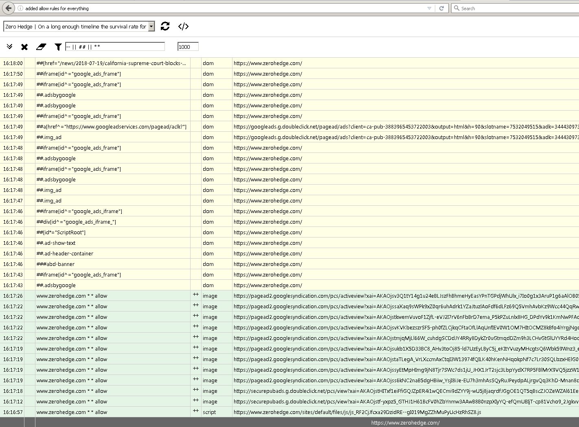Click the browser back button
The image size is (579, 427).
[x=8, y=8]
